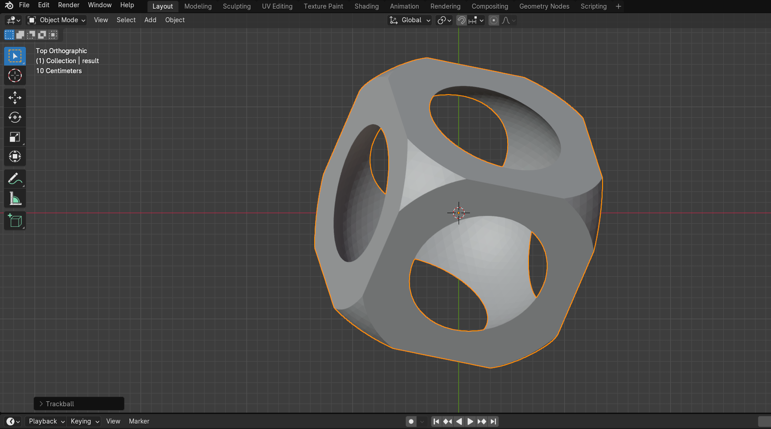This screenshot has width=771, height=429.
Task: Set selection mode to Intersect
Action: coord(53,35)
